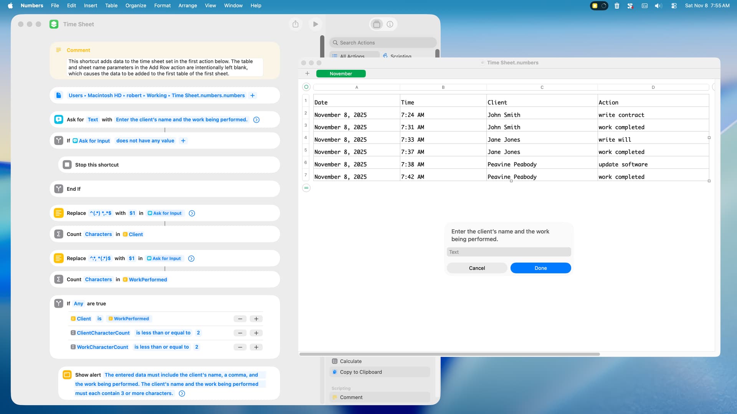Viewport: 737px width, 414px height.
Task: Cancel the client name prompt
Action: (477, 268)
